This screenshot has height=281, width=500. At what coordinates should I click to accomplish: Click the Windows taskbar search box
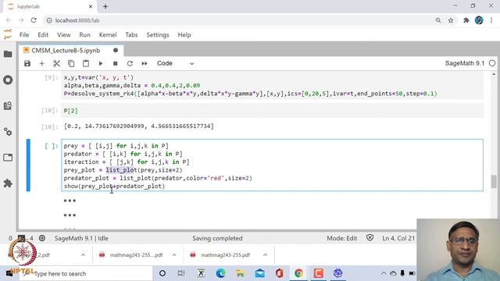pyautogui.click(x=87, y=273)
